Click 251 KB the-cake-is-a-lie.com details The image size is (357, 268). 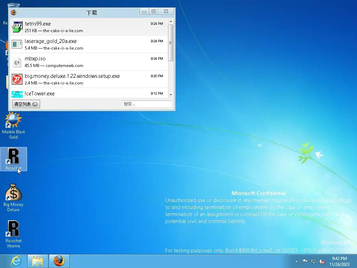[54, 31]
